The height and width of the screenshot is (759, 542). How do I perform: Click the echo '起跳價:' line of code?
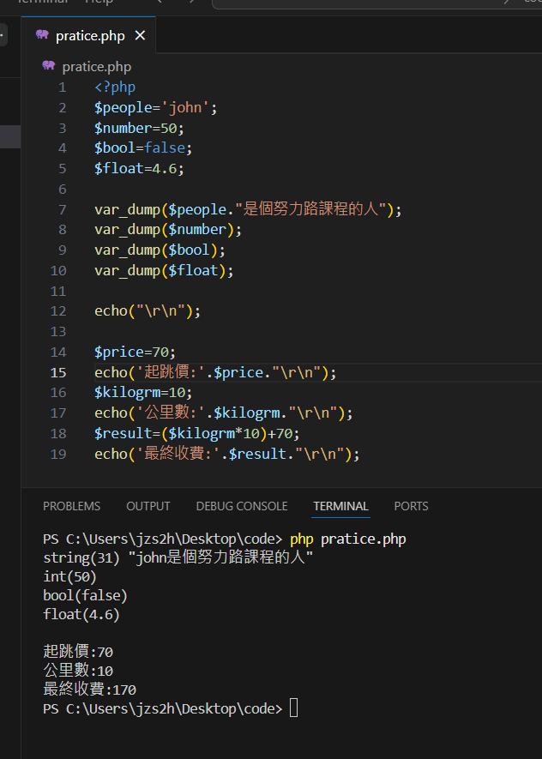pyautogui.click(x=215, y=373)
